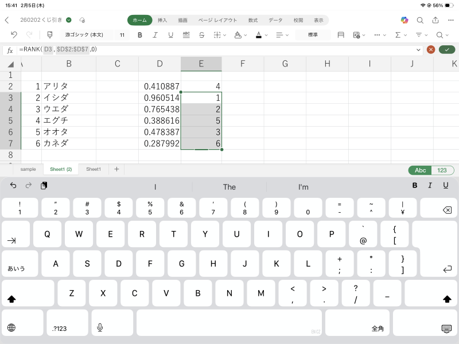This screenshot has height=344, width=459.
Task: Confirm formula with green checkmark
Action: tap(446, 50)
